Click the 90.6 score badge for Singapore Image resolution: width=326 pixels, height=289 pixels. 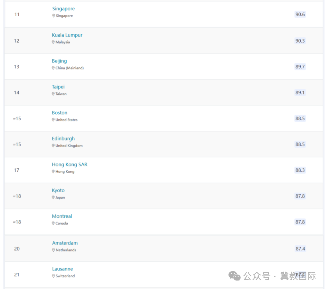(300, 15)
